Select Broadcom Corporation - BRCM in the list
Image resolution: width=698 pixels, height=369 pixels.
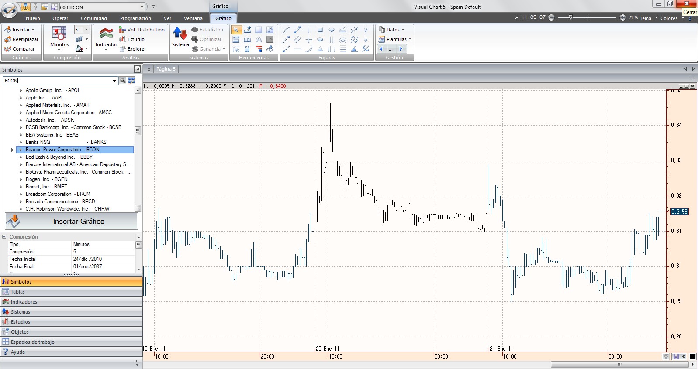click(x=58, y=194)
